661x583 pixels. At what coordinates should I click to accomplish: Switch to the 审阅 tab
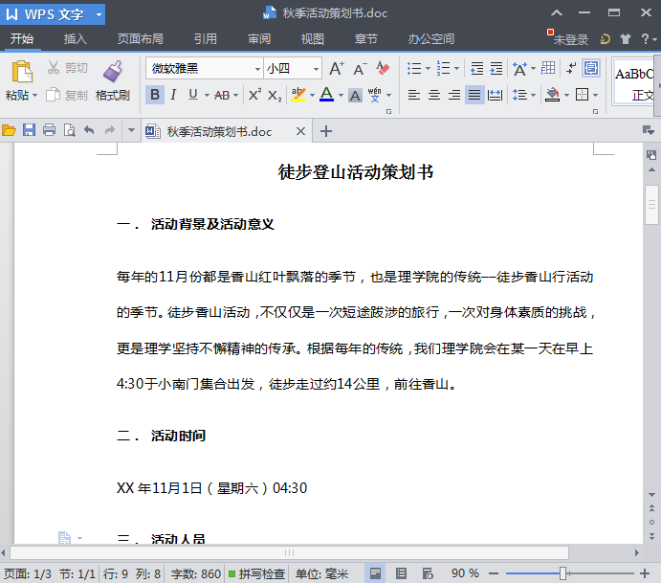(x=259, y=39)
